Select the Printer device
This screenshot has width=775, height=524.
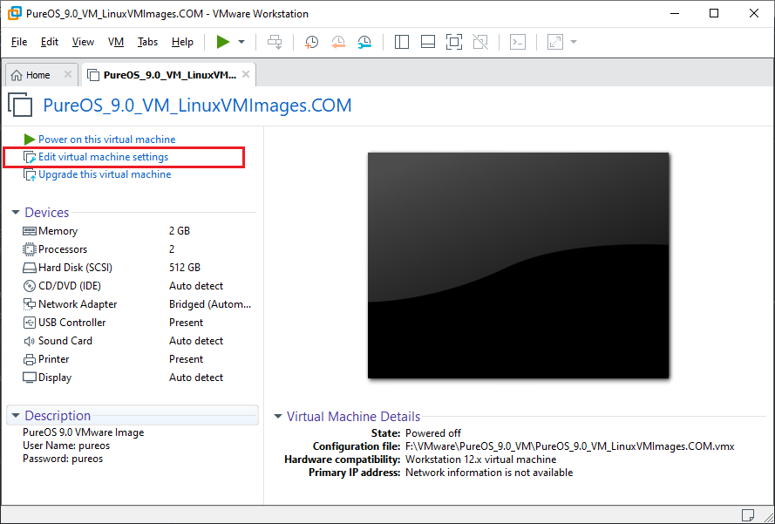pyautogui.click(x=137, y=359)
